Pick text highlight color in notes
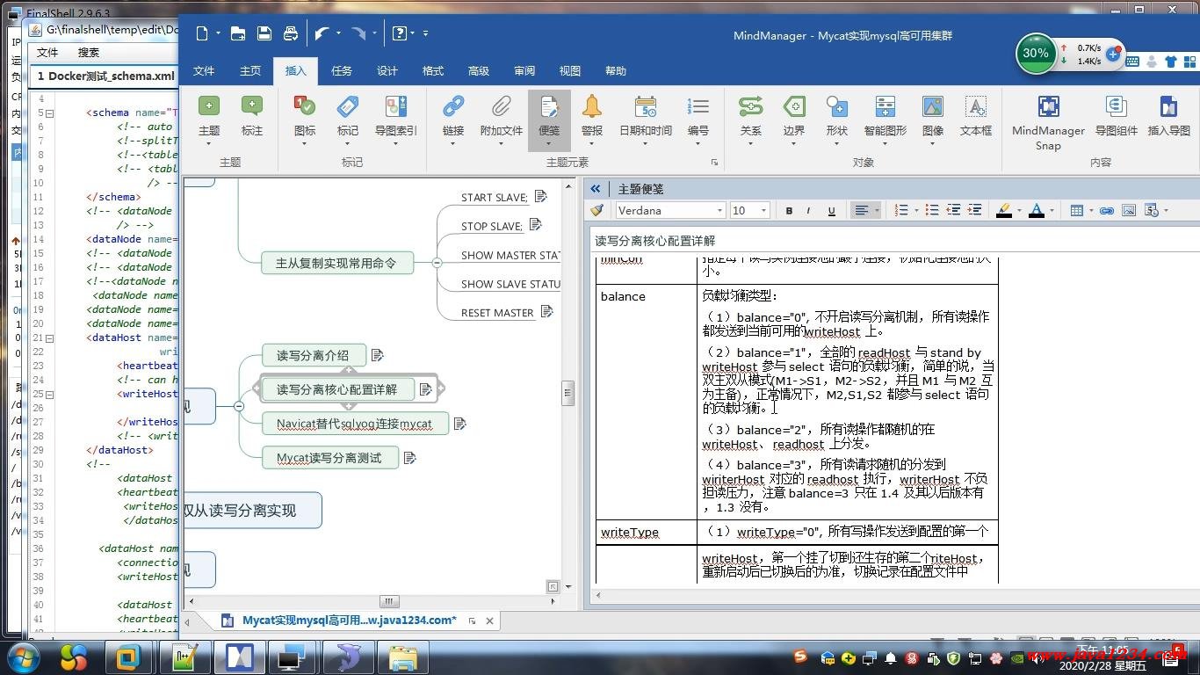 (x=1004, y=210)
